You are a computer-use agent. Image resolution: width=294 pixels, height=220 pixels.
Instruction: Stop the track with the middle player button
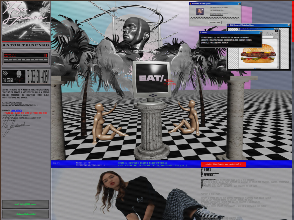[26, 60]
